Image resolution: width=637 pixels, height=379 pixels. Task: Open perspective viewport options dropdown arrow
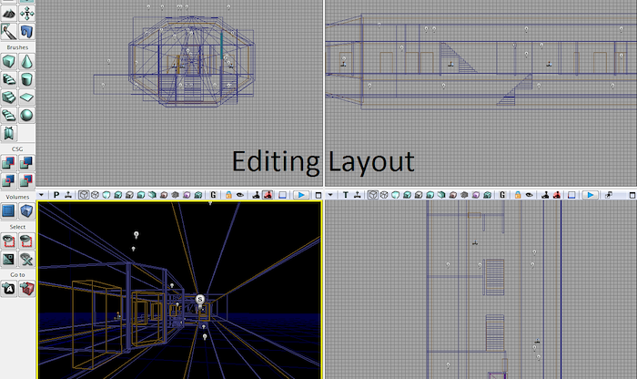41,195
